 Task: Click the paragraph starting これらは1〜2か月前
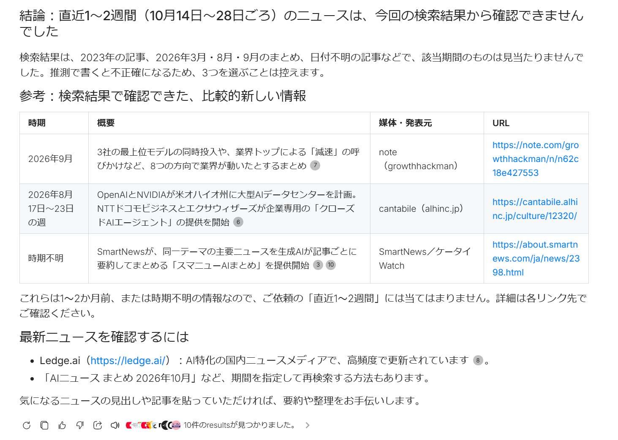303,305
